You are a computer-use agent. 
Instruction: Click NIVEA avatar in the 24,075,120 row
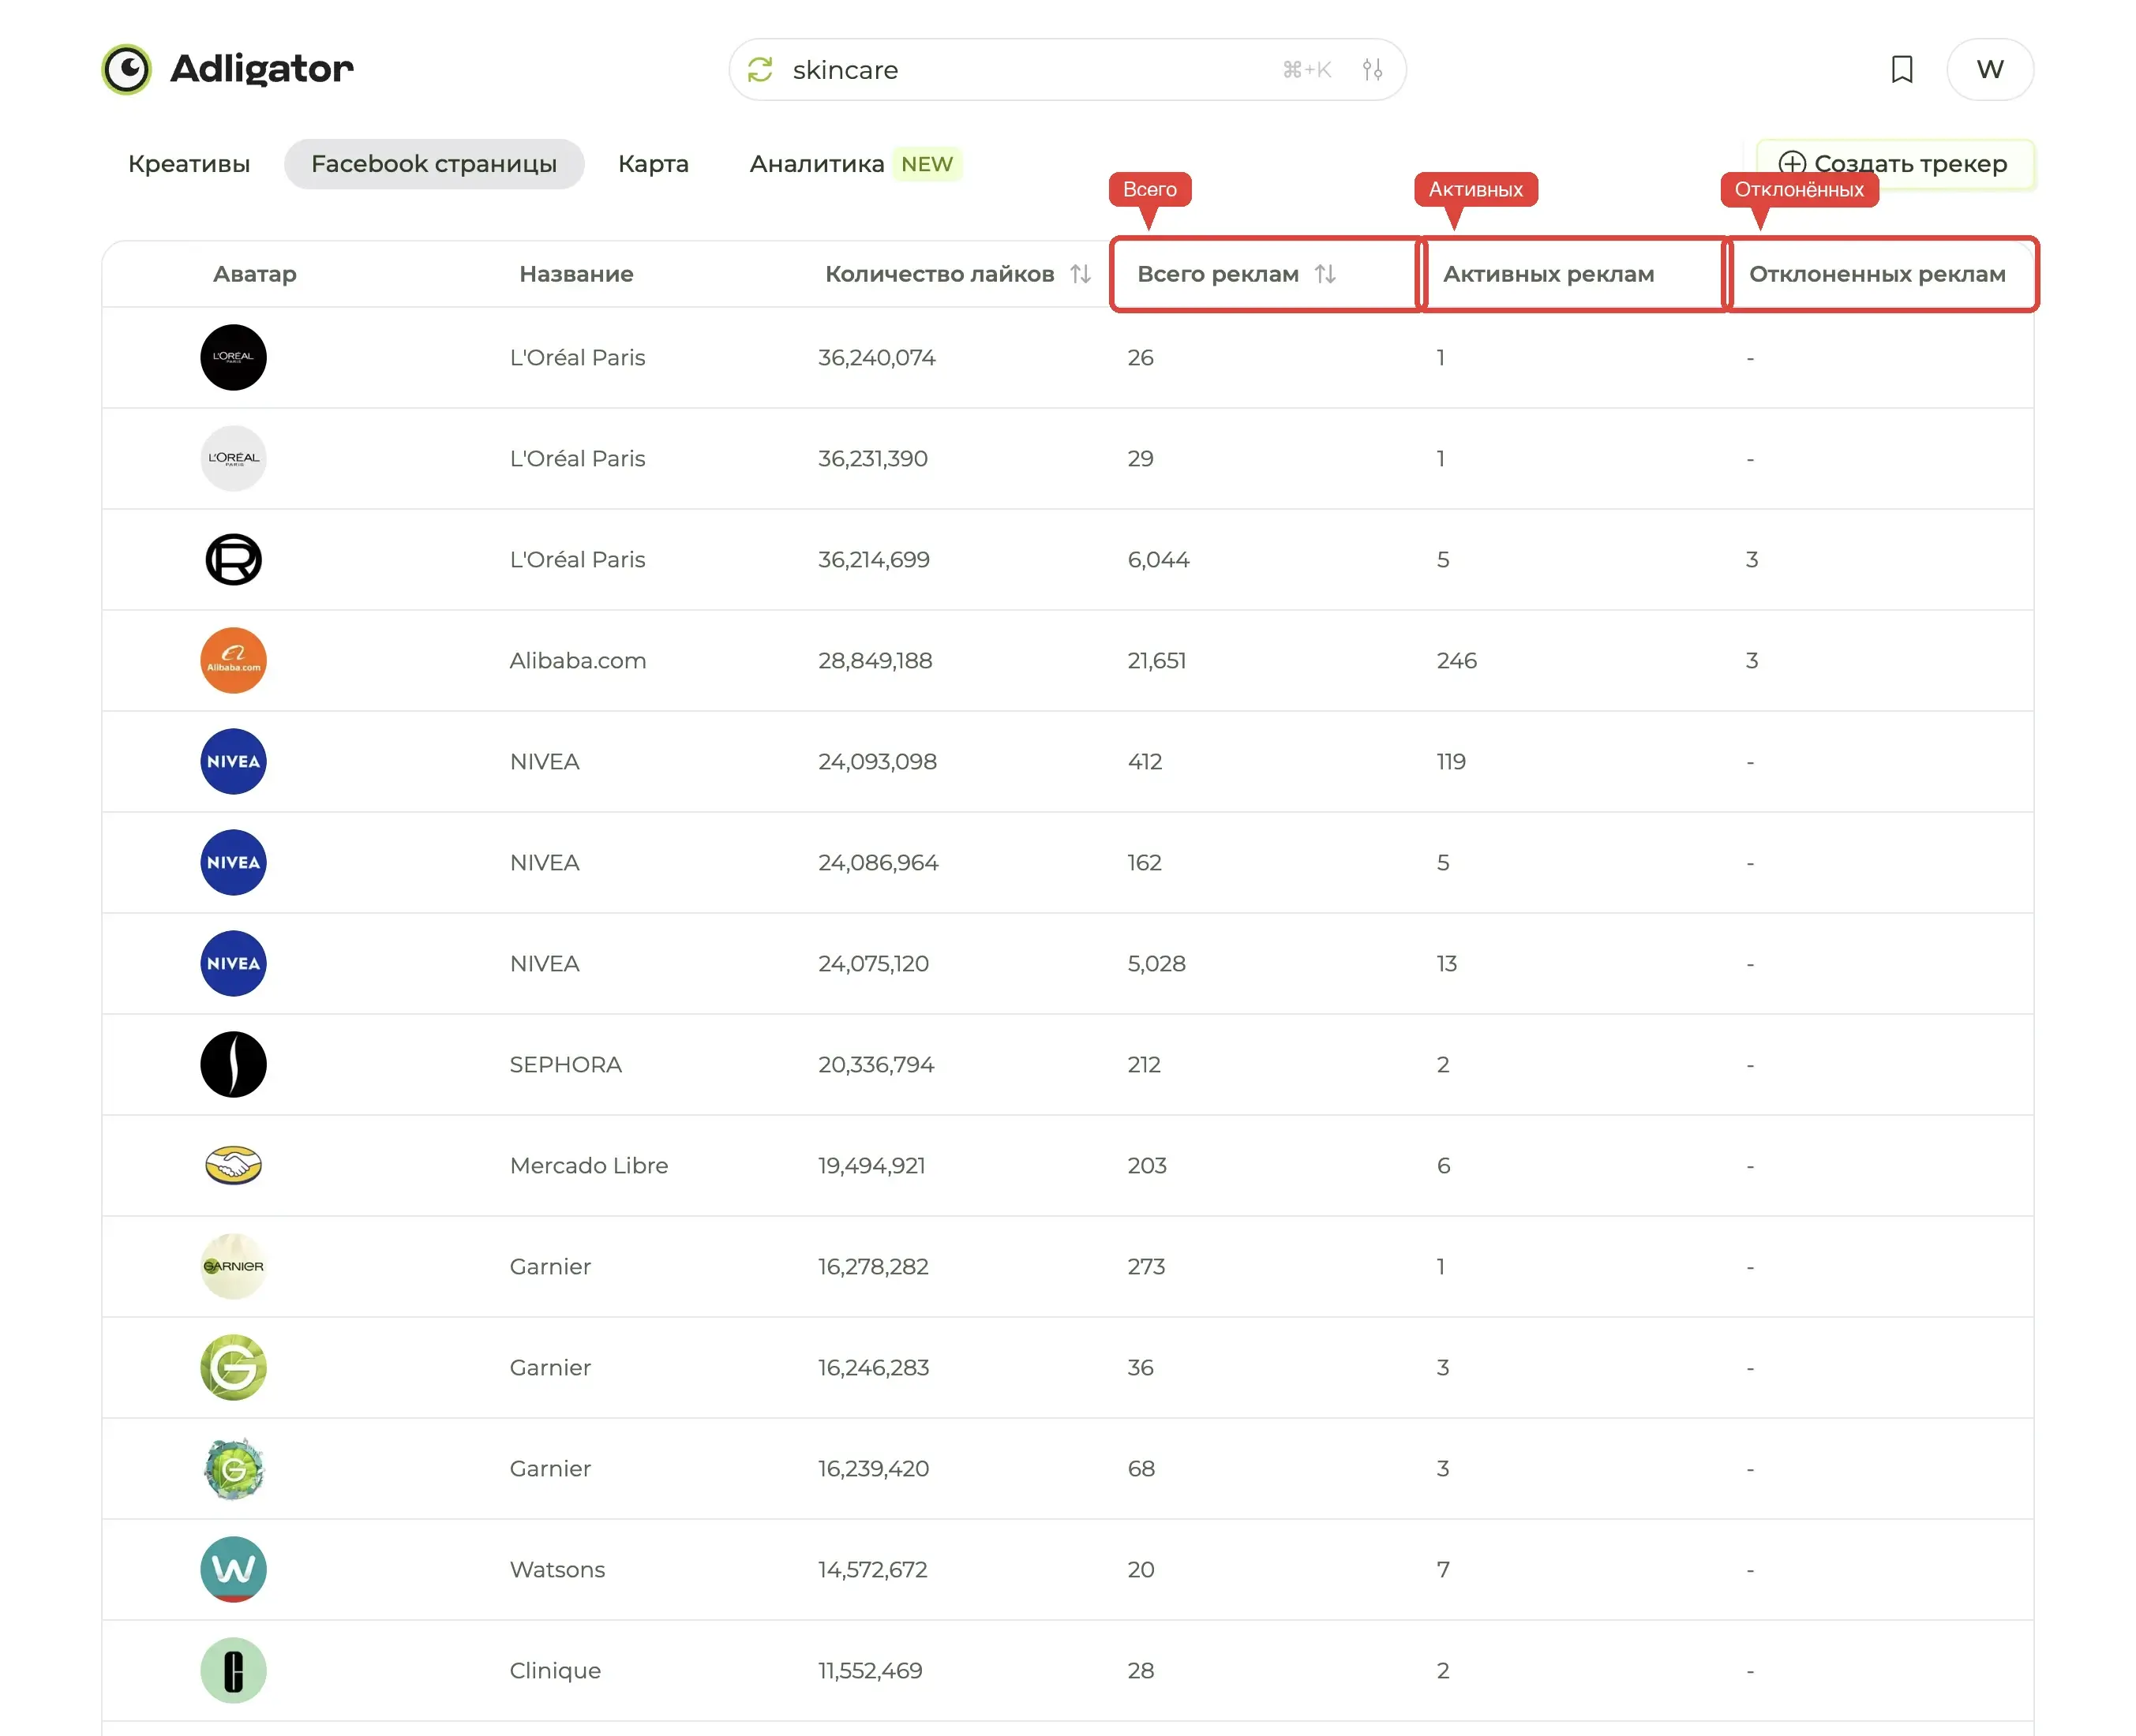point(233,963)
